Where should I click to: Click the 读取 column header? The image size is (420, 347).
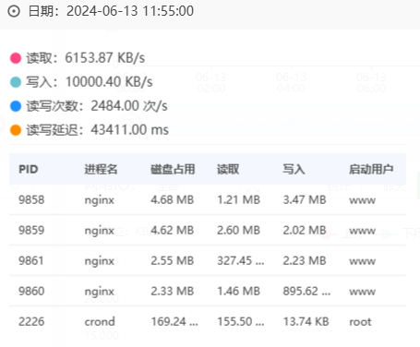228,169
